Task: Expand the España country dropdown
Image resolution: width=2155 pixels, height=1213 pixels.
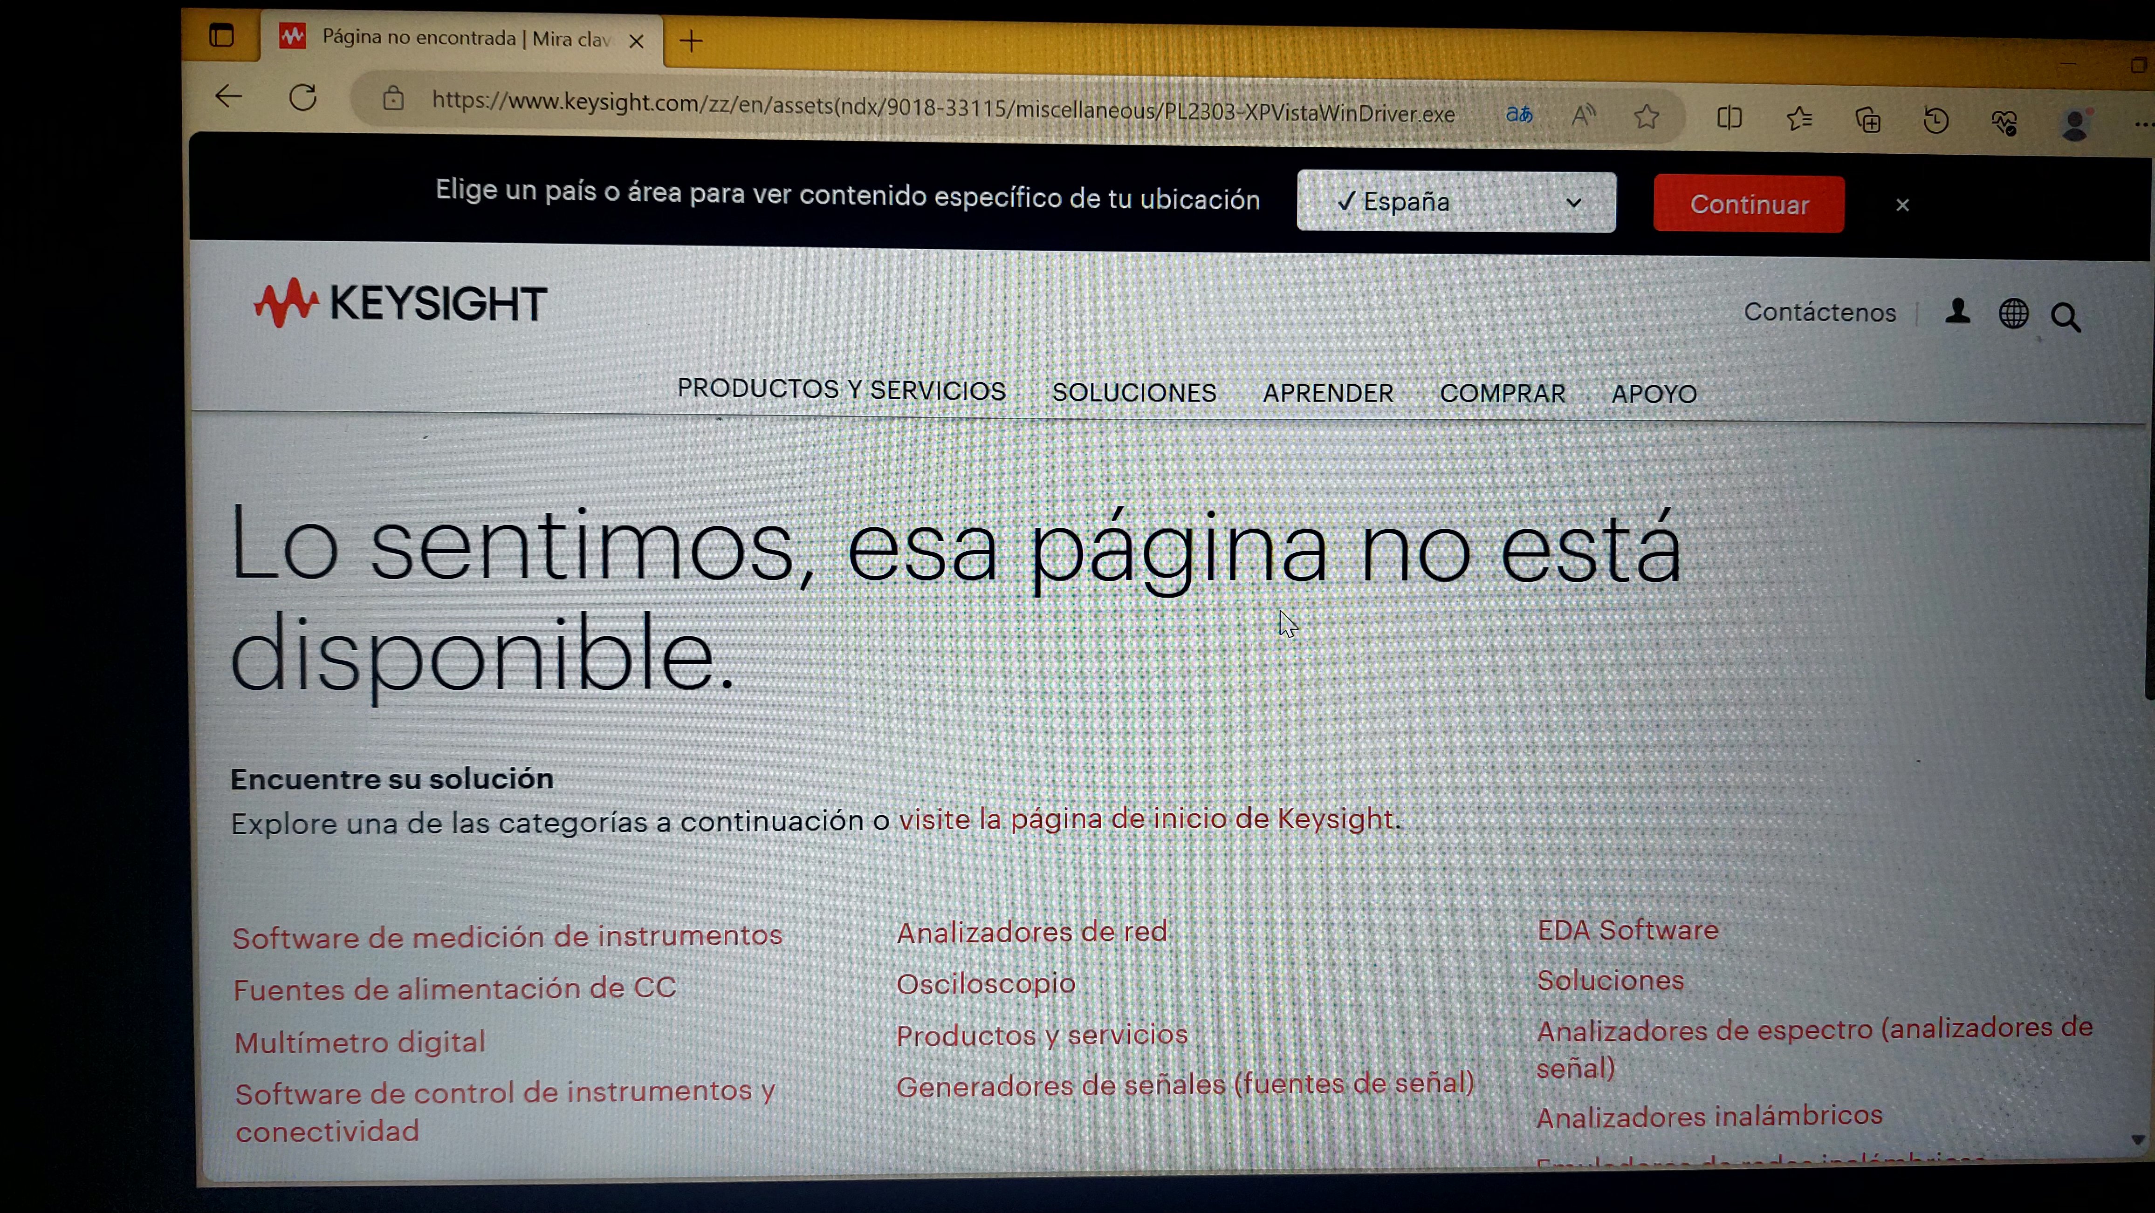Action: (1455, 202)
